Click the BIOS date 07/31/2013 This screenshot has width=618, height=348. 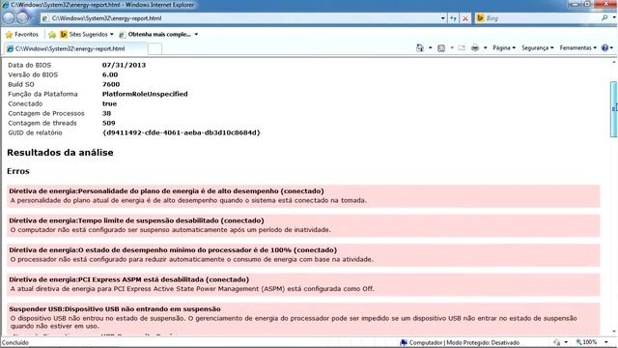[124, 65]
